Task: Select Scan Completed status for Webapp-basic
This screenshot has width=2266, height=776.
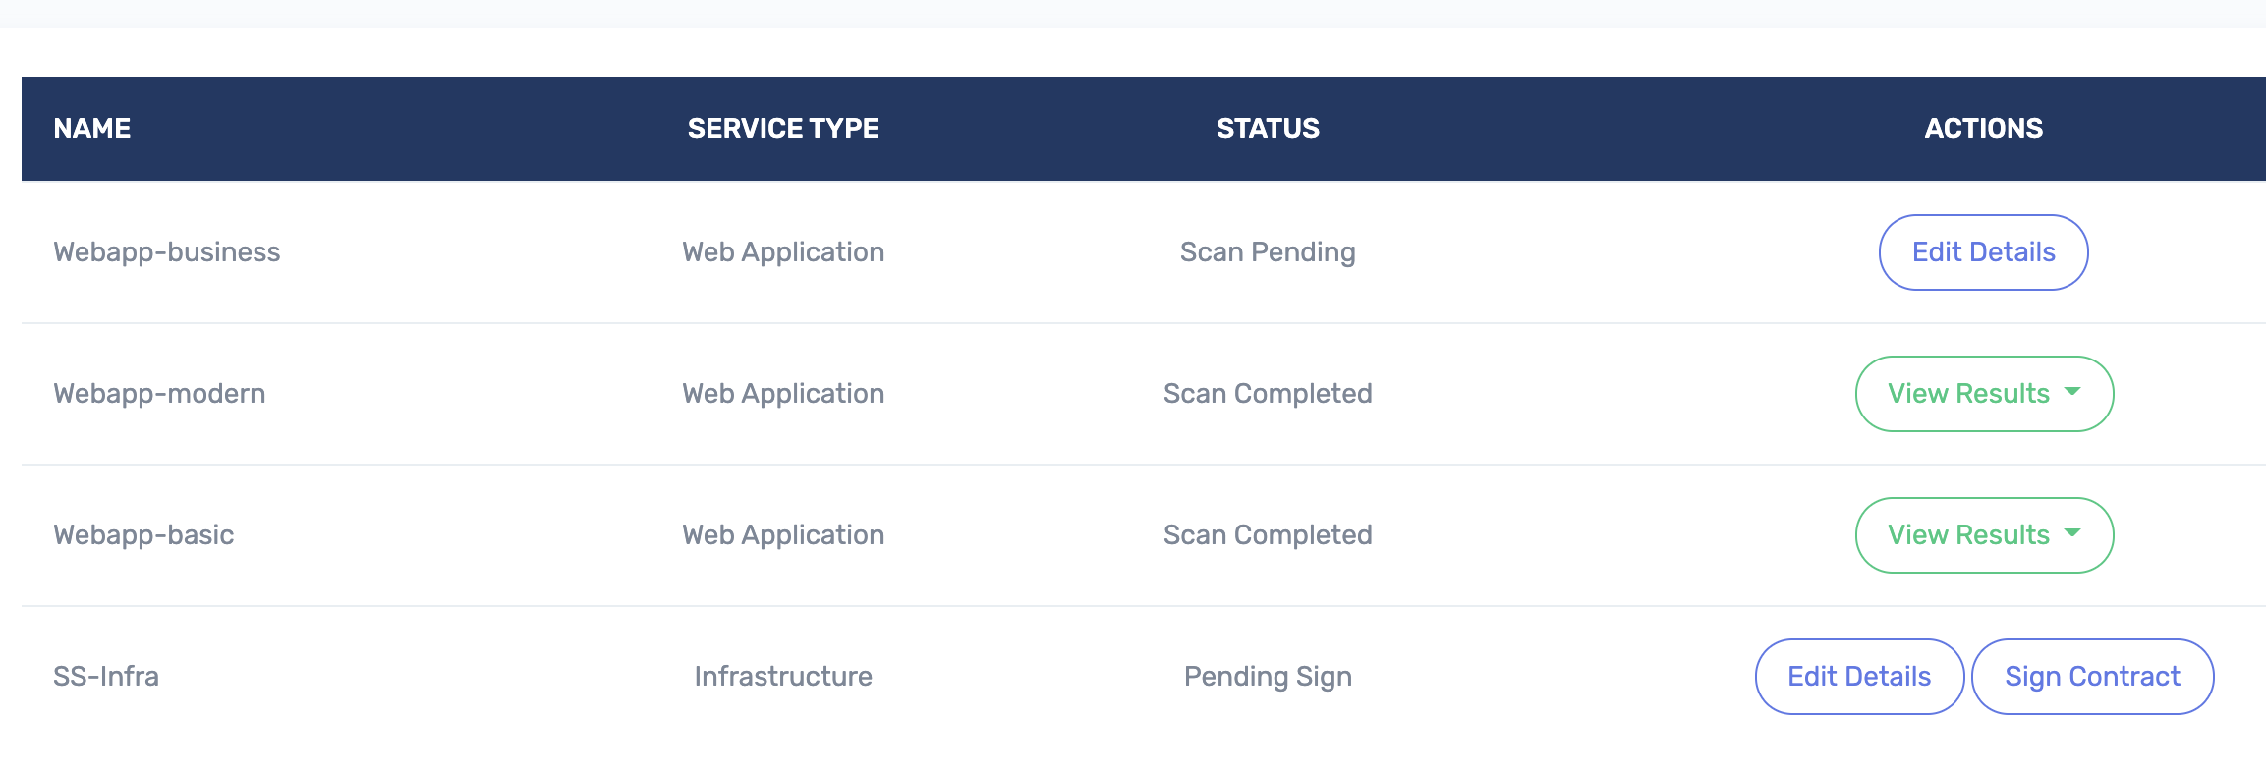Action: (1268, 535)
